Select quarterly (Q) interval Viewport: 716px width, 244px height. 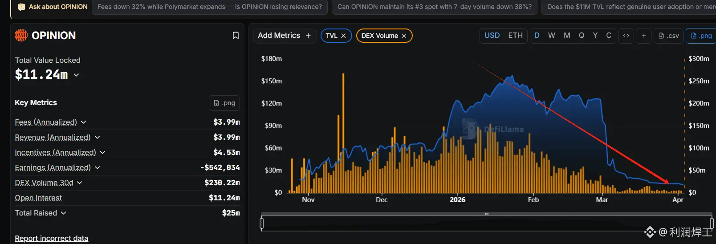[582, 36]
